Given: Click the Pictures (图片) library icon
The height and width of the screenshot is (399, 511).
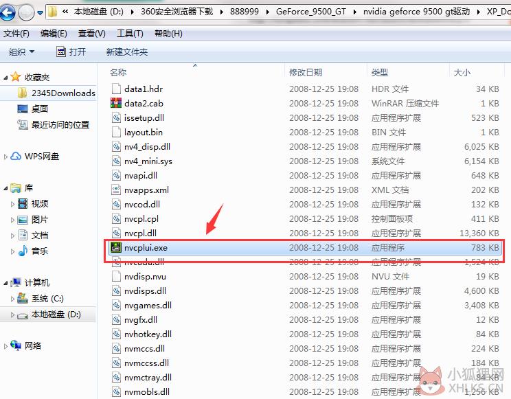Looking at the screenshot, I should click(23, 220).
